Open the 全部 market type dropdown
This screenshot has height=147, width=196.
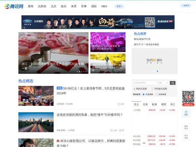[163, 83]
